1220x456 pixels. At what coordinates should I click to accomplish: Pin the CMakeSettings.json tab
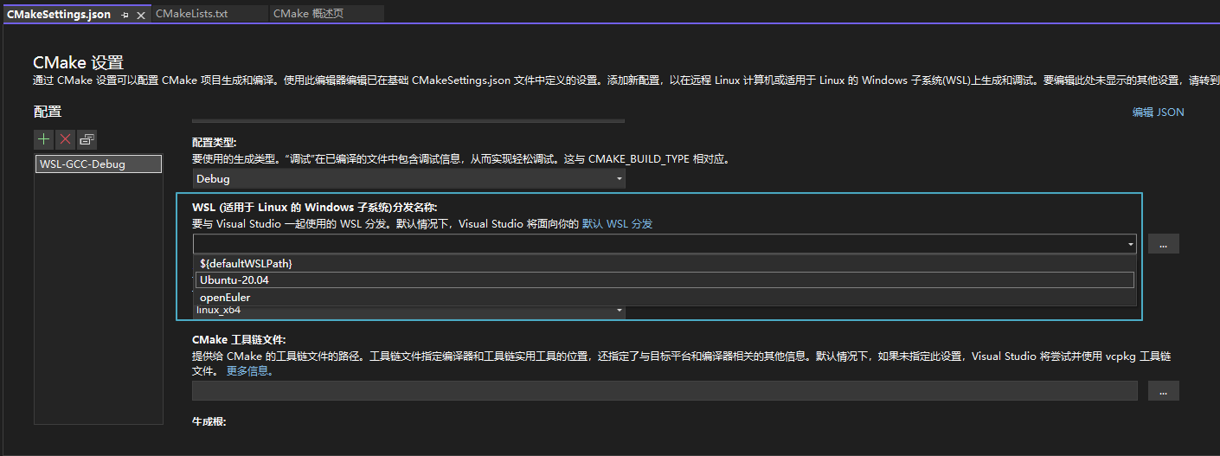125,15
